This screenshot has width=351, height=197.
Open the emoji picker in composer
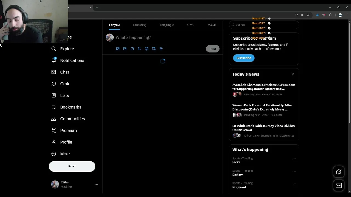point(146,49)
